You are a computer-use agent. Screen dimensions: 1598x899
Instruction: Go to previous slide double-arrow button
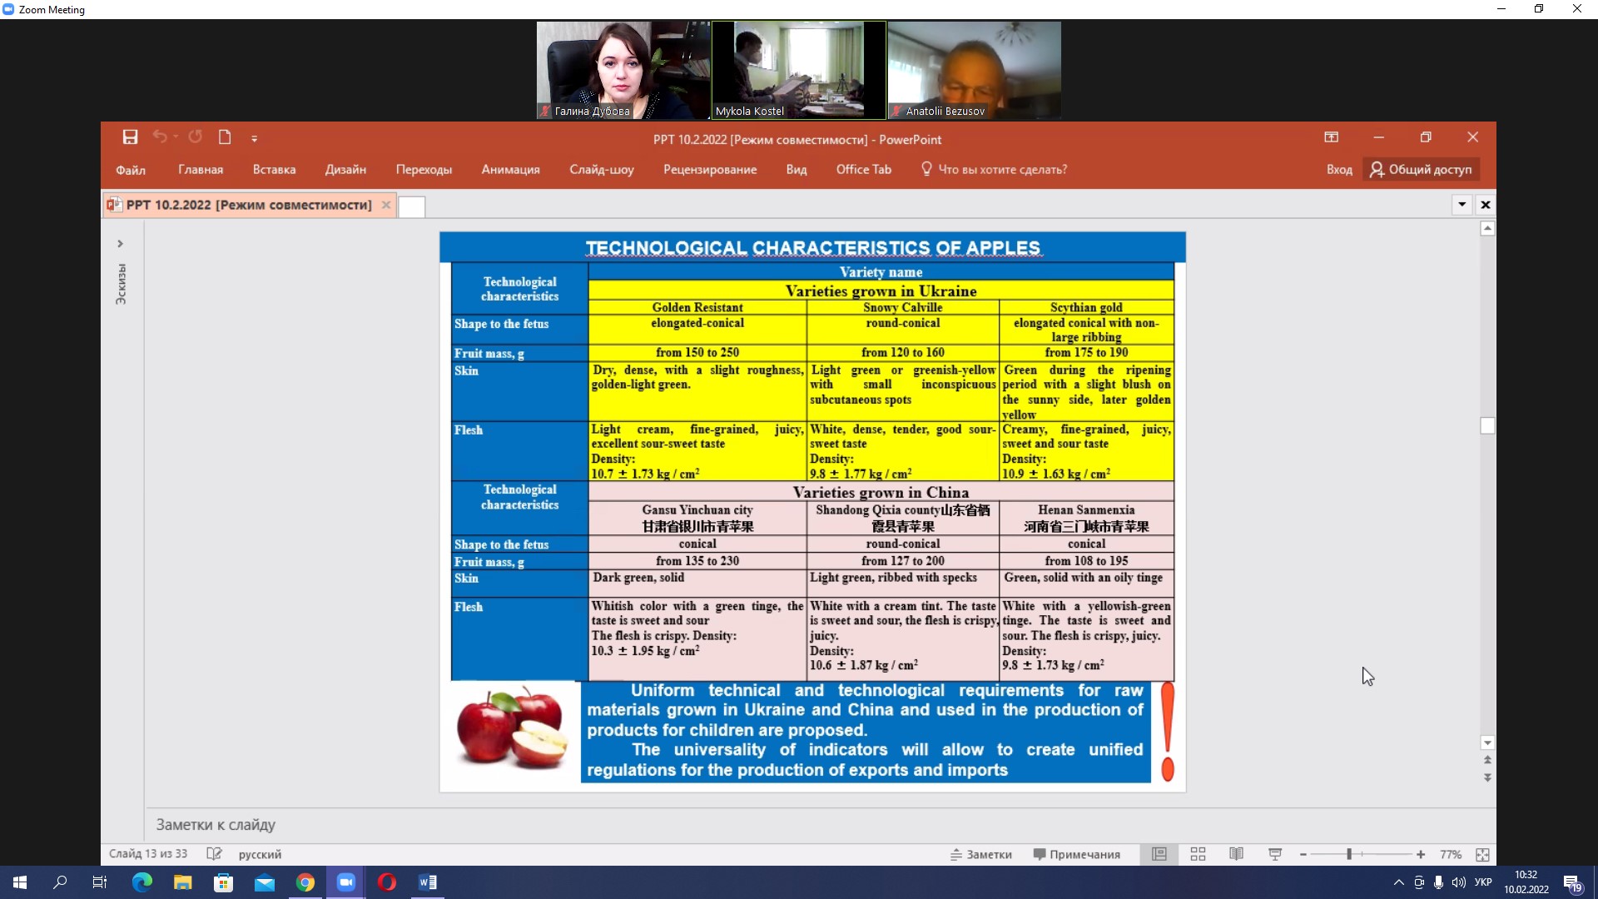1488,760
